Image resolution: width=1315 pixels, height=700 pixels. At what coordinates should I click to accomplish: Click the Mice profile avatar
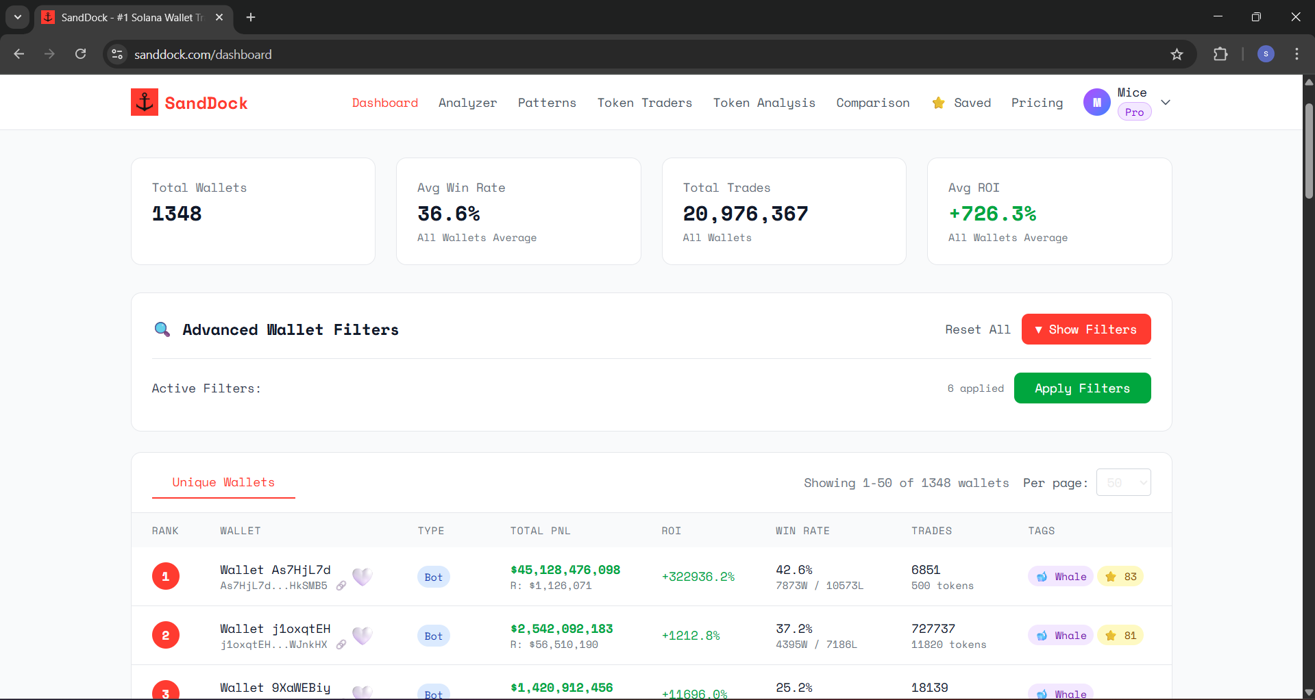[x=1096, y=102]
